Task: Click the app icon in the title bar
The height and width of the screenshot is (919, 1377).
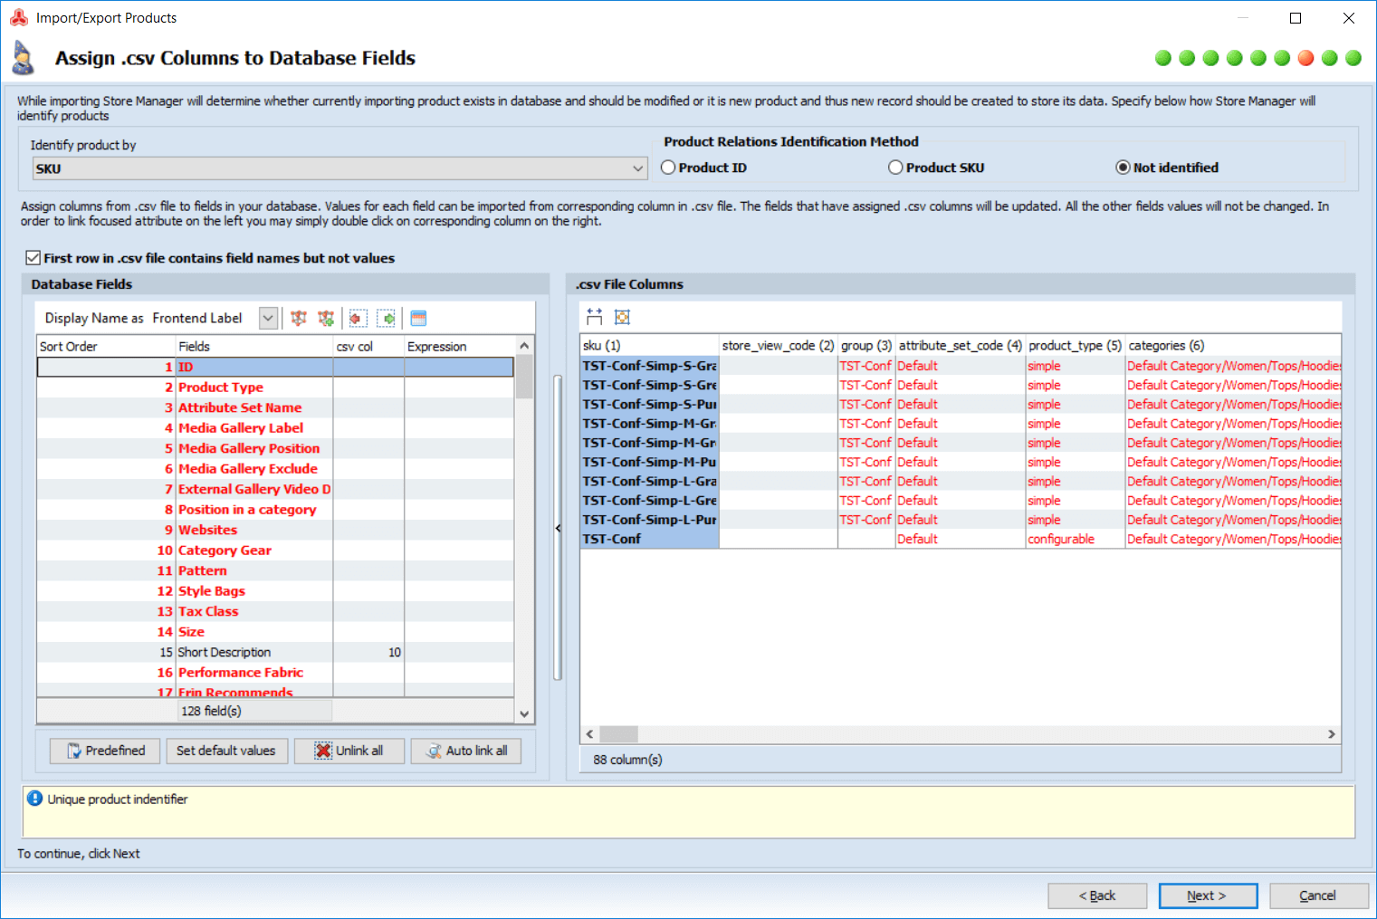Action: [x=19, y=17]
